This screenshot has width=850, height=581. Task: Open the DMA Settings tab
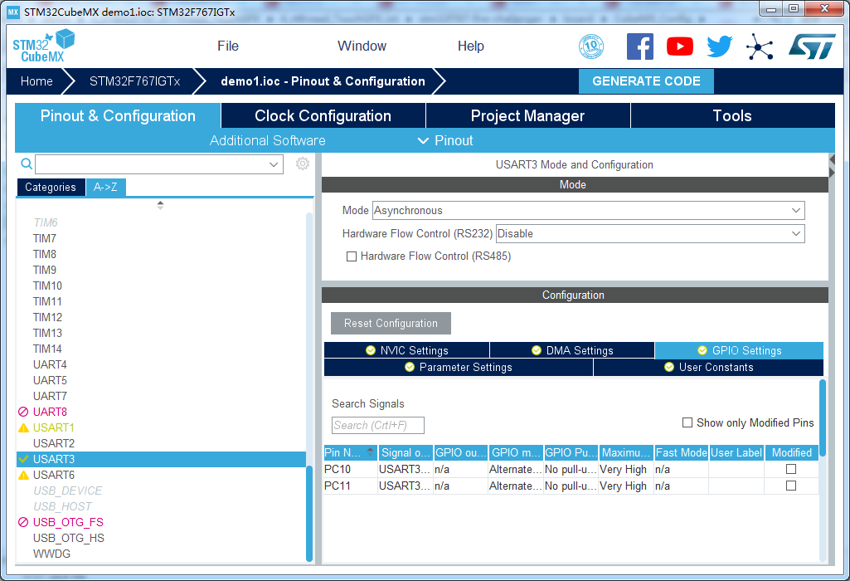(x=572, y=350)
